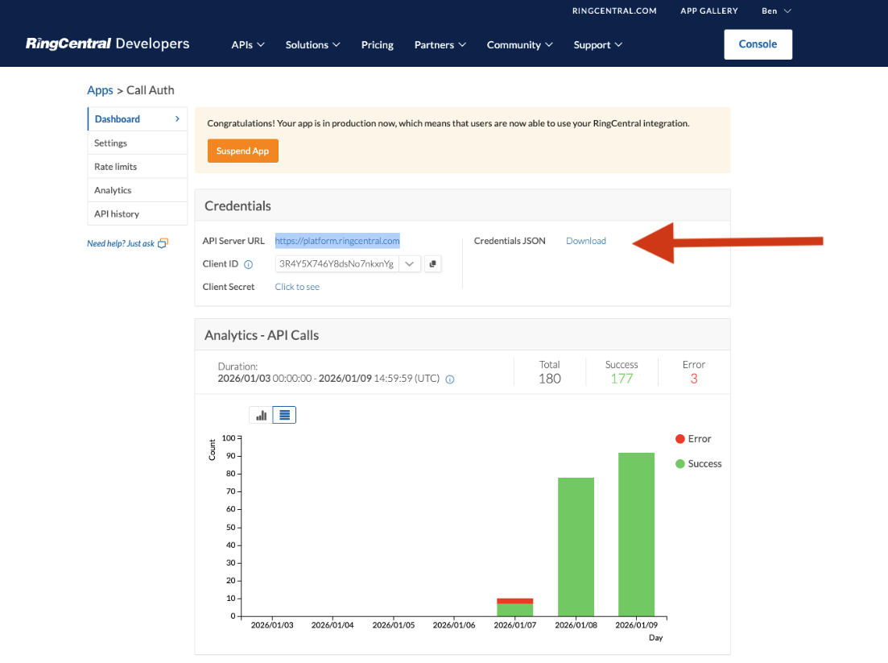Expand the Support menu
This screenshot has height=663, width=888.
tap(597, 45)
